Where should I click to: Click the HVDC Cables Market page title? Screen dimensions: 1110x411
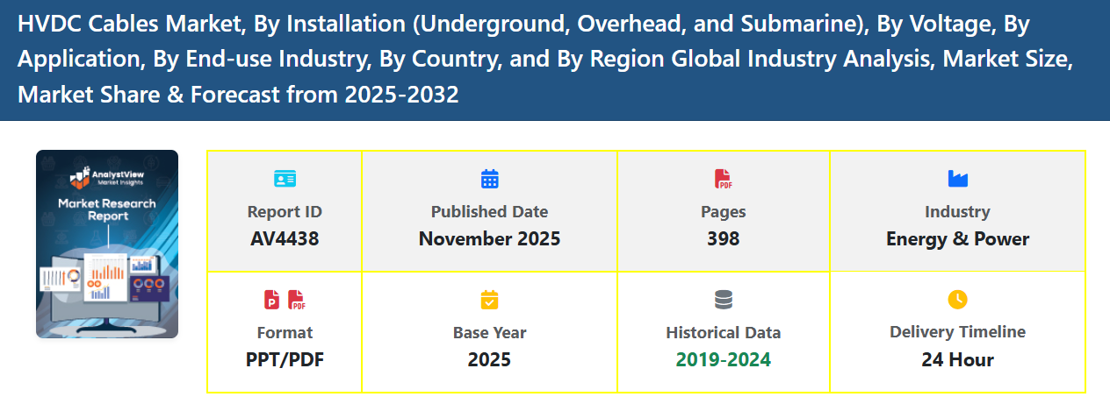pos(544,60)
